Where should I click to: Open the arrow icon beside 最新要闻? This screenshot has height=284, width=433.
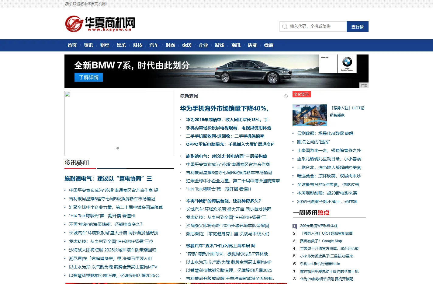click(x=286, y=96)
